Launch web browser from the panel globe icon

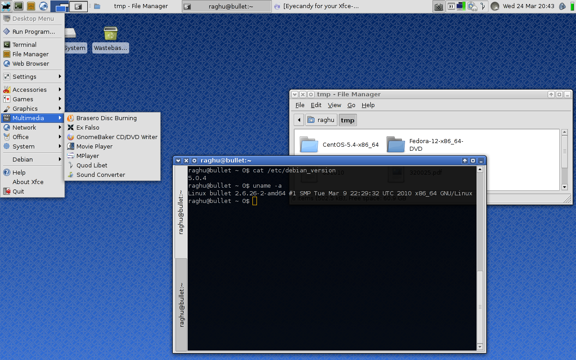[44, 6]
